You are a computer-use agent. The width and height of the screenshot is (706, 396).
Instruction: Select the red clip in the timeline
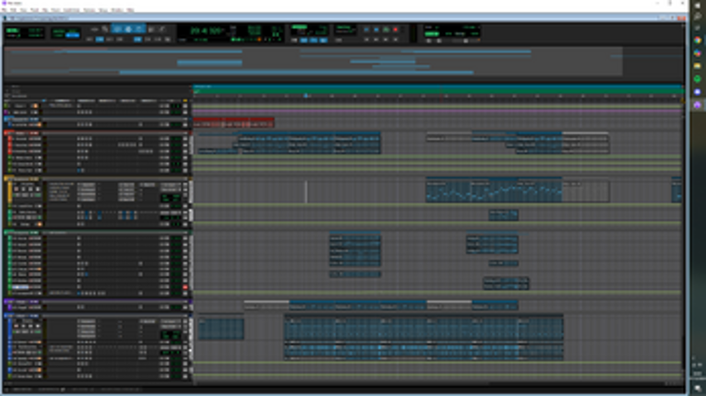pyautogui.click(x=233, y=122)
